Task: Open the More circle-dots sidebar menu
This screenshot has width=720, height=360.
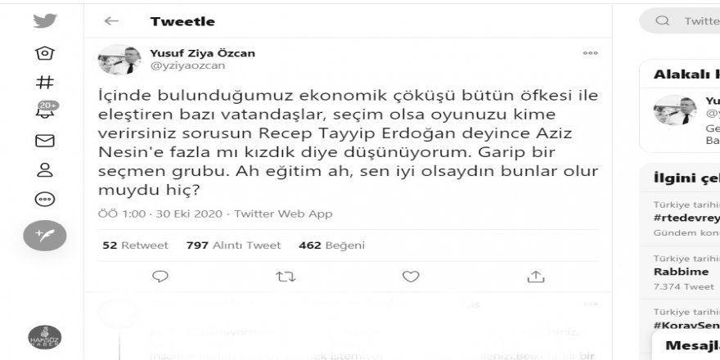Action: click(45, 199)
